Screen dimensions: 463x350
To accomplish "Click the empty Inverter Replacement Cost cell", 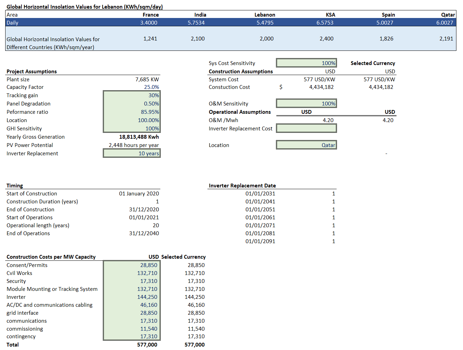I will [306, 128].
